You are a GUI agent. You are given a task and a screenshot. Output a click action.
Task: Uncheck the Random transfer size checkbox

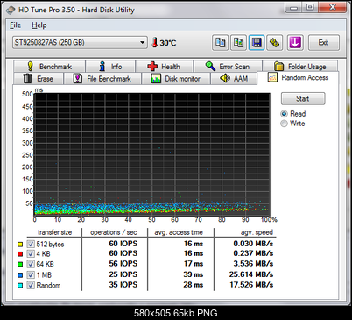coord(31,285)
